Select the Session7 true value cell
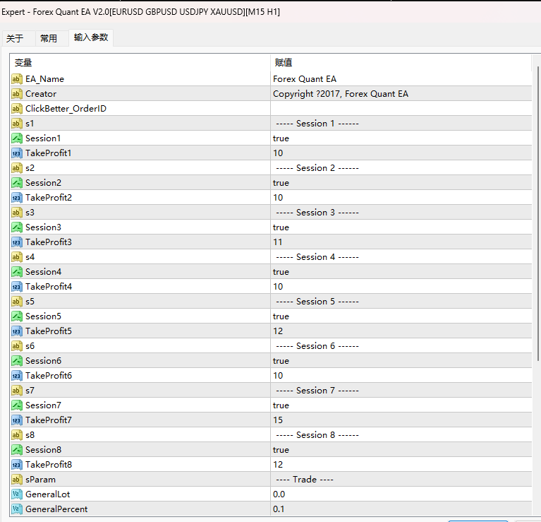 401,405
